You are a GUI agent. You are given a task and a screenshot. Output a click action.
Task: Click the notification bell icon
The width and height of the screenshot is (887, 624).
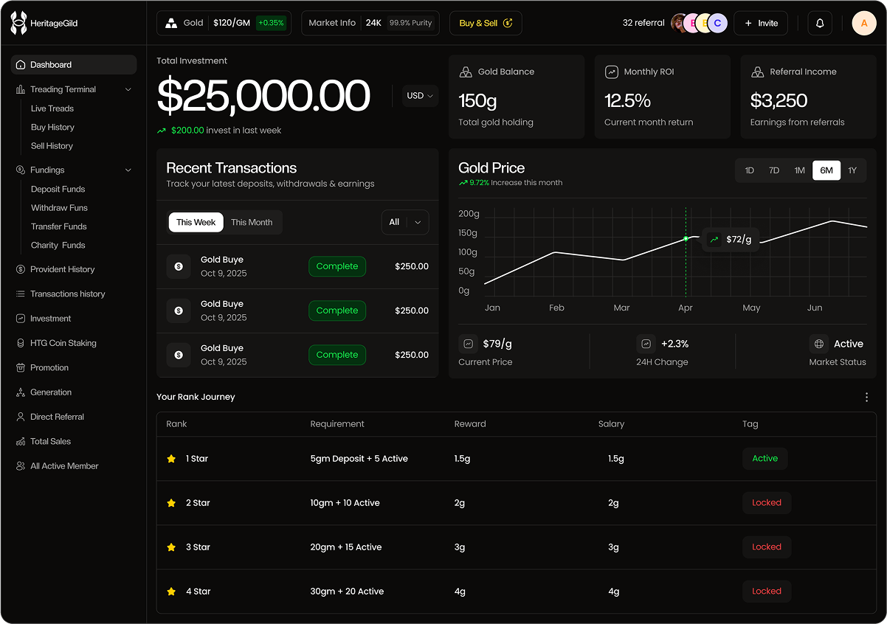[820, 23]
